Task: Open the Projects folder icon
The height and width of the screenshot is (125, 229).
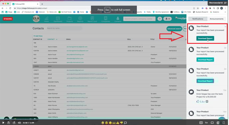Action: coord(70,19)
